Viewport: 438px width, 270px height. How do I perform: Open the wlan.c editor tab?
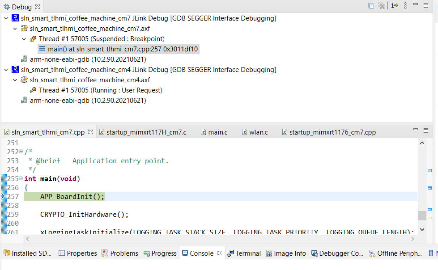tap(258, 132)
